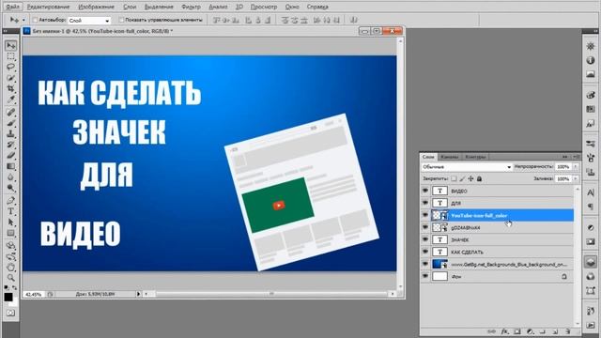Open the Обычные blend mode dropdown
Image resolution: width=601 pixels, height=338 pixels.
tap(467, 167)
